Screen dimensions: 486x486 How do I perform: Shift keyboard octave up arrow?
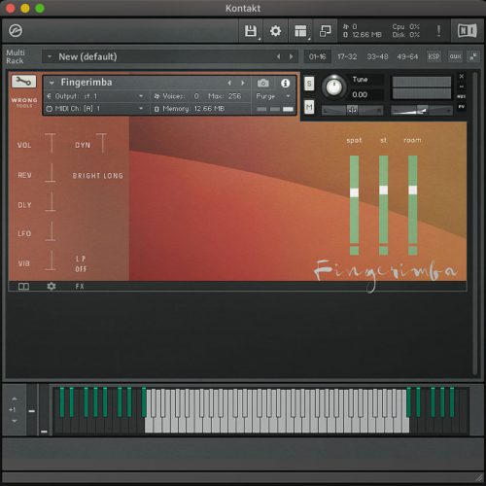coord(15,399)
